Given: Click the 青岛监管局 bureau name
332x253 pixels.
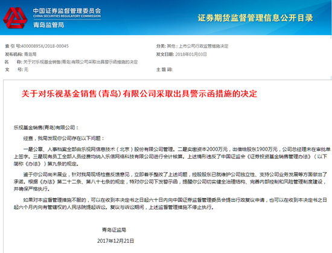Looking at the screenshot, I should (48, 25).
